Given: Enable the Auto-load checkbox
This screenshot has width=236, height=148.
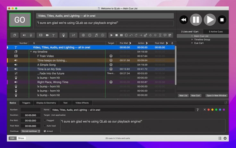Looking at the screenshot, I should [45, 126].
